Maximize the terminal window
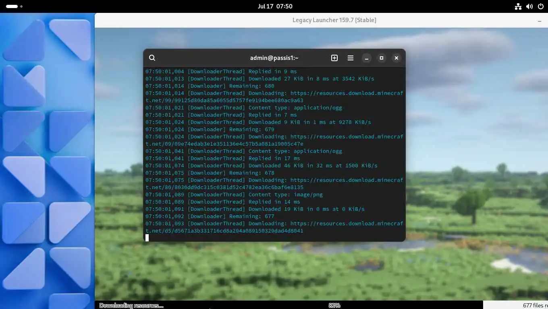 pyautogui.click(x=382, y=58)
